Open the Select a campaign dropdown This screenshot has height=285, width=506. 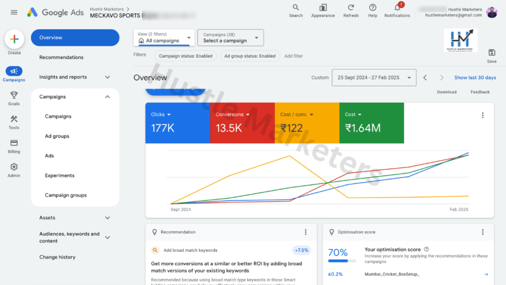(x=230, y=38)
